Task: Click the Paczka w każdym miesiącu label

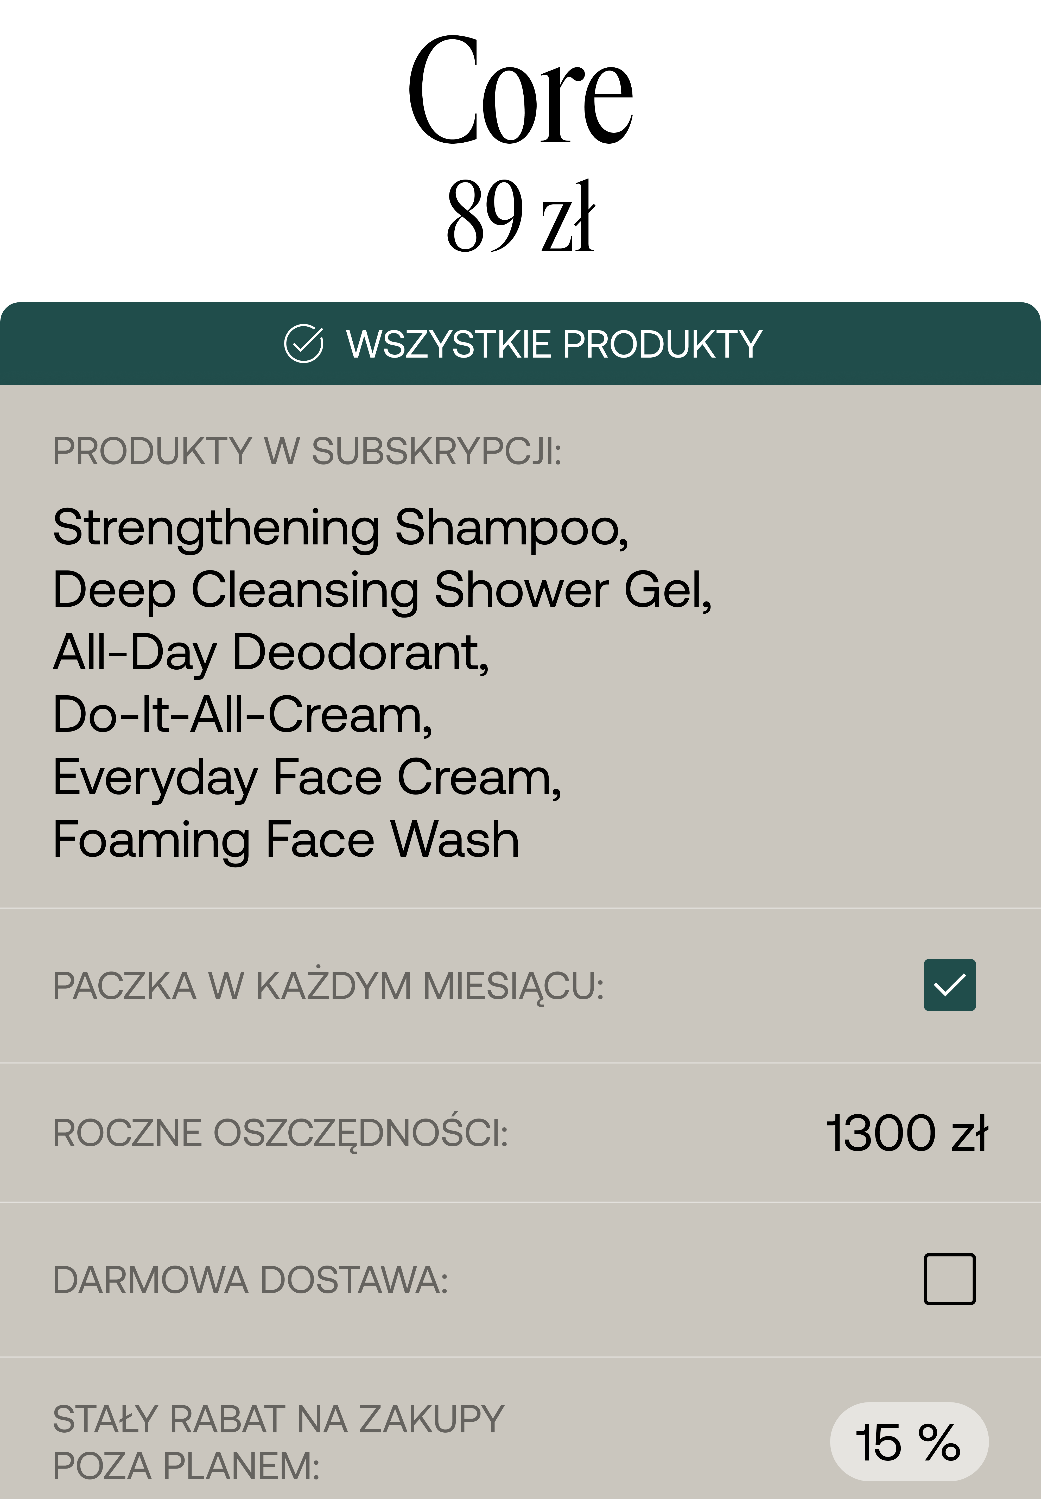Action: point(328,985)
